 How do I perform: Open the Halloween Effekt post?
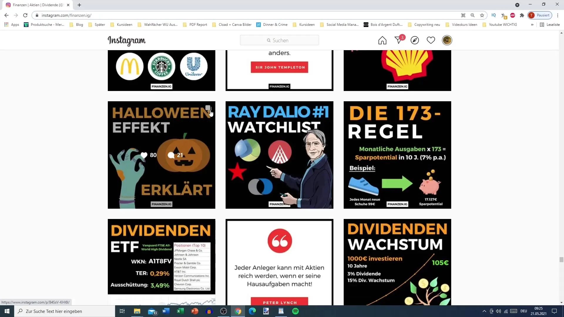point(162,155)
